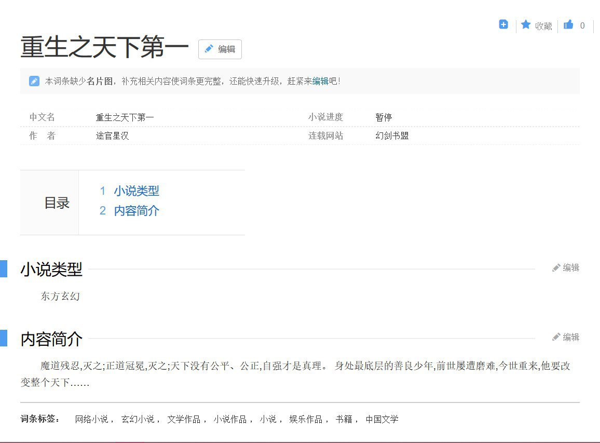Screen dimensions: 600x443
Task: Click the pencil icon beside 内容简介 heading
Action: pos(556,337)
